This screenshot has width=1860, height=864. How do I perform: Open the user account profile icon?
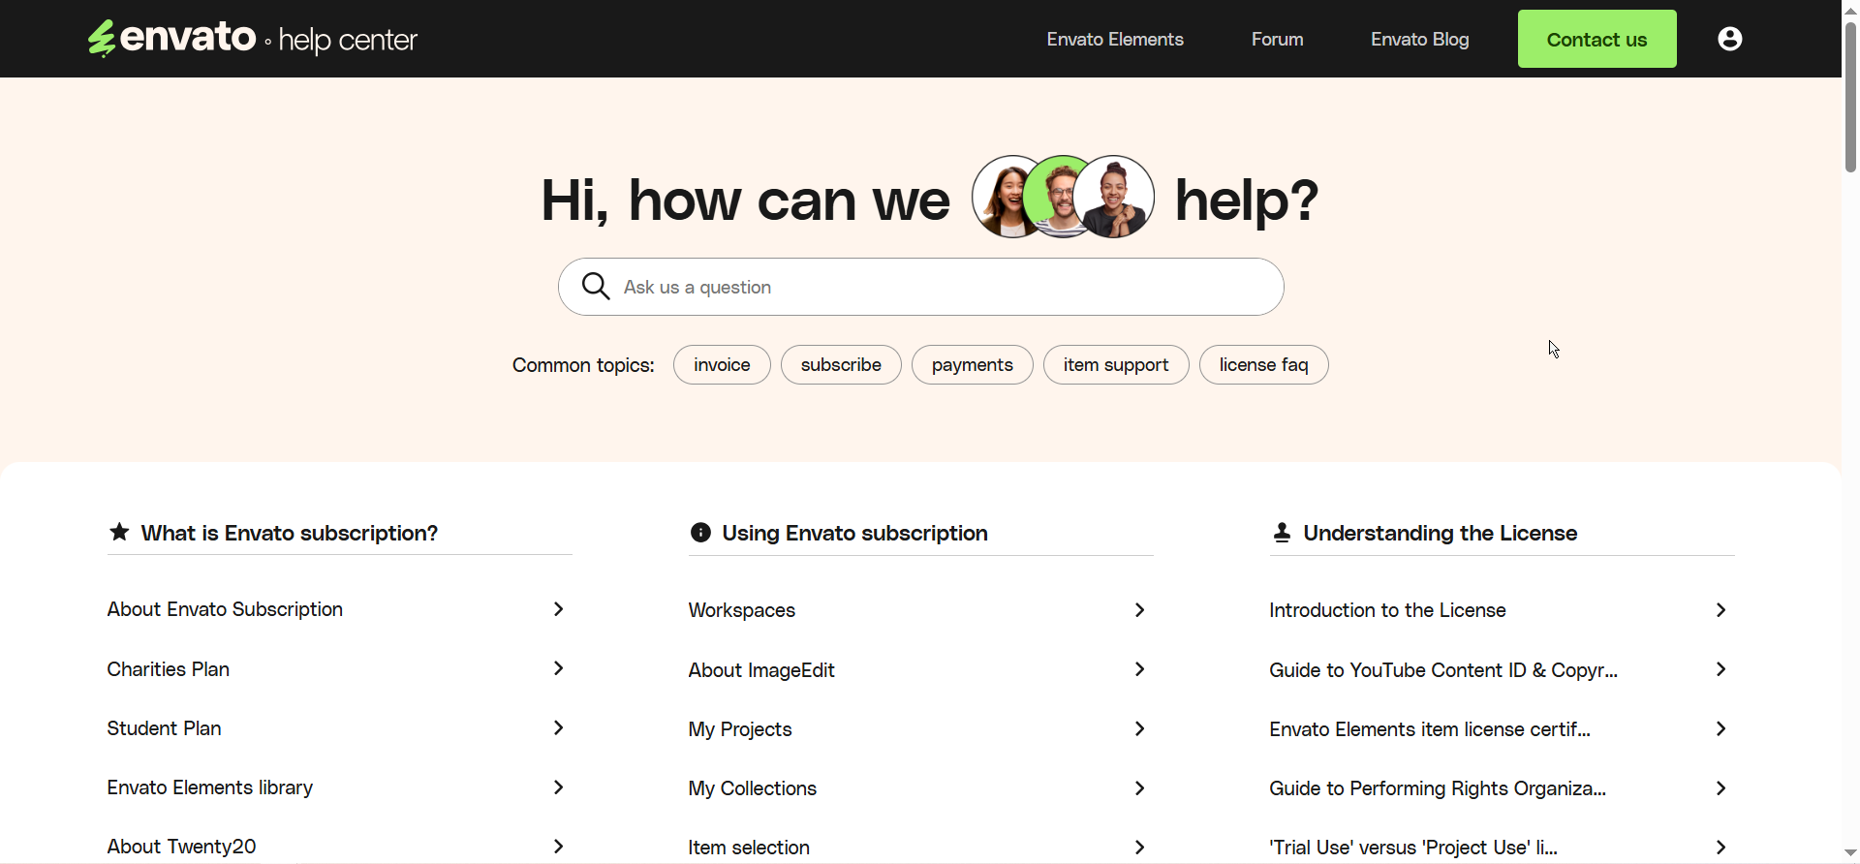pos(1729,39)
